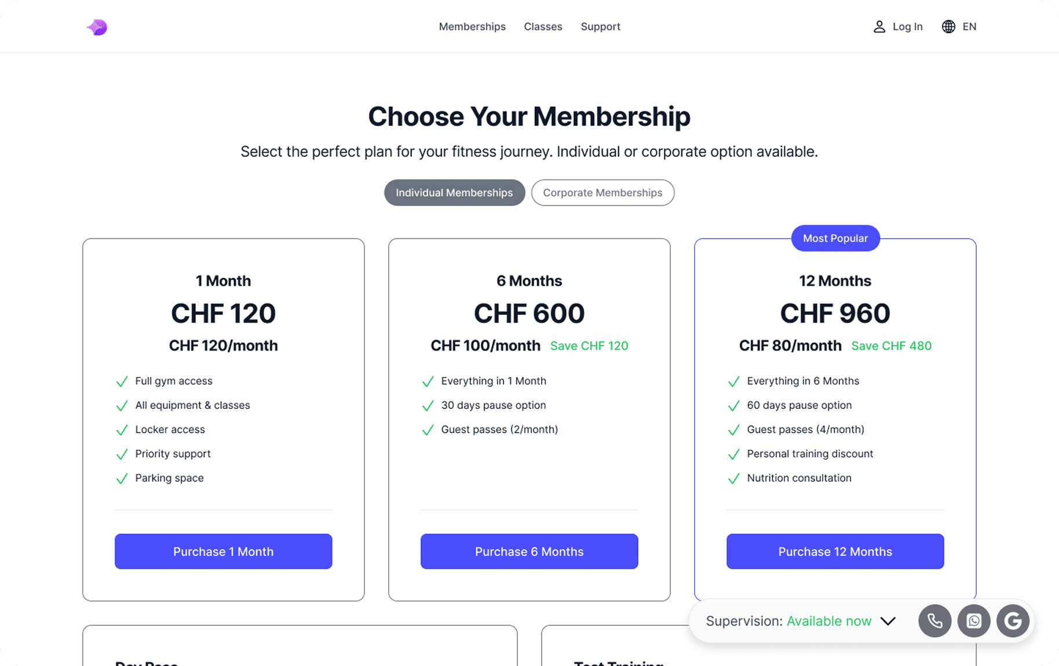Open the Supervision Available now panel
The width and height of the screenshot is (1059, 666).
pos(788,621)
